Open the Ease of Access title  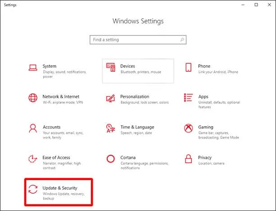click(56, 158)
